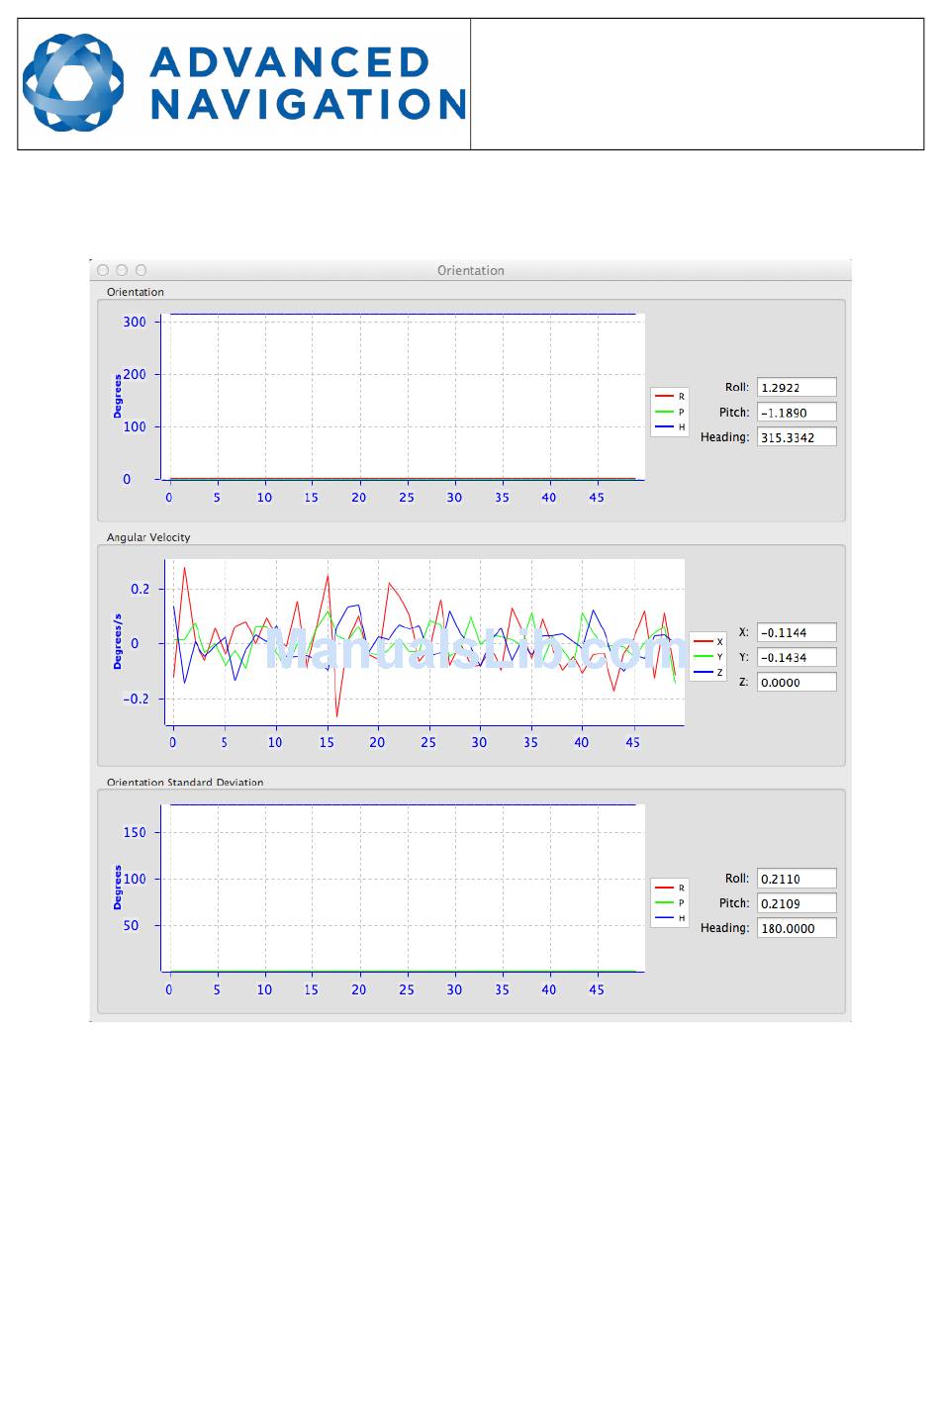Image resolution: width=940 pixels, height=1405 pixels.
Task: Click blue H legend marker in Orientation chart
Action: tap(664, 427)
